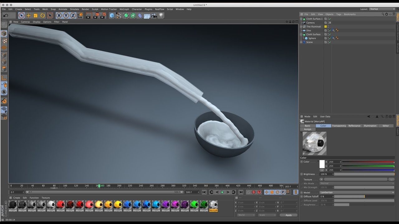The height and width of the screenshot is (224, 399).
Task: Open Edit Render Settings clapperboard gear
Action: tap(103, 16)
